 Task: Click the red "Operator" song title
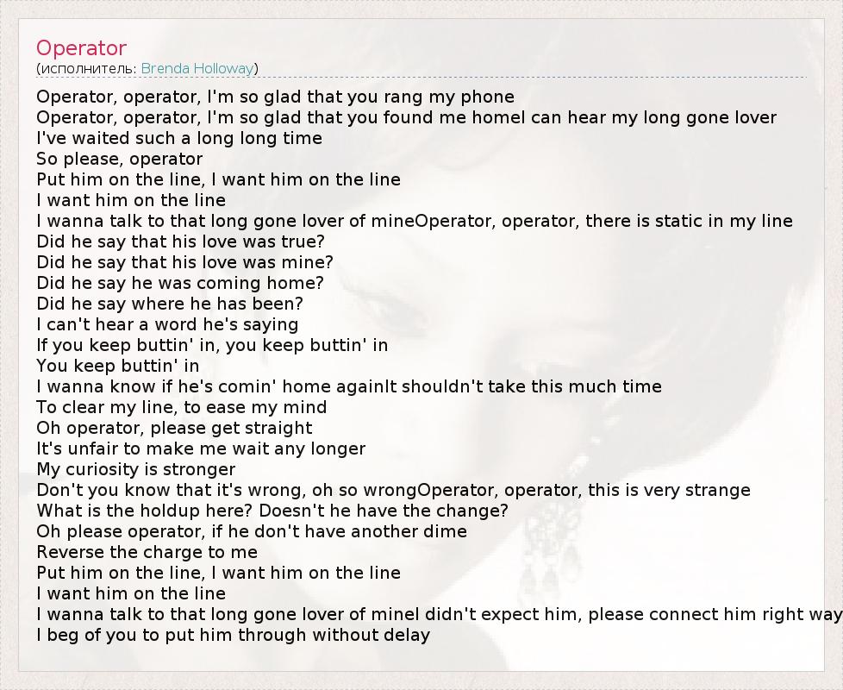coord(81,48)
